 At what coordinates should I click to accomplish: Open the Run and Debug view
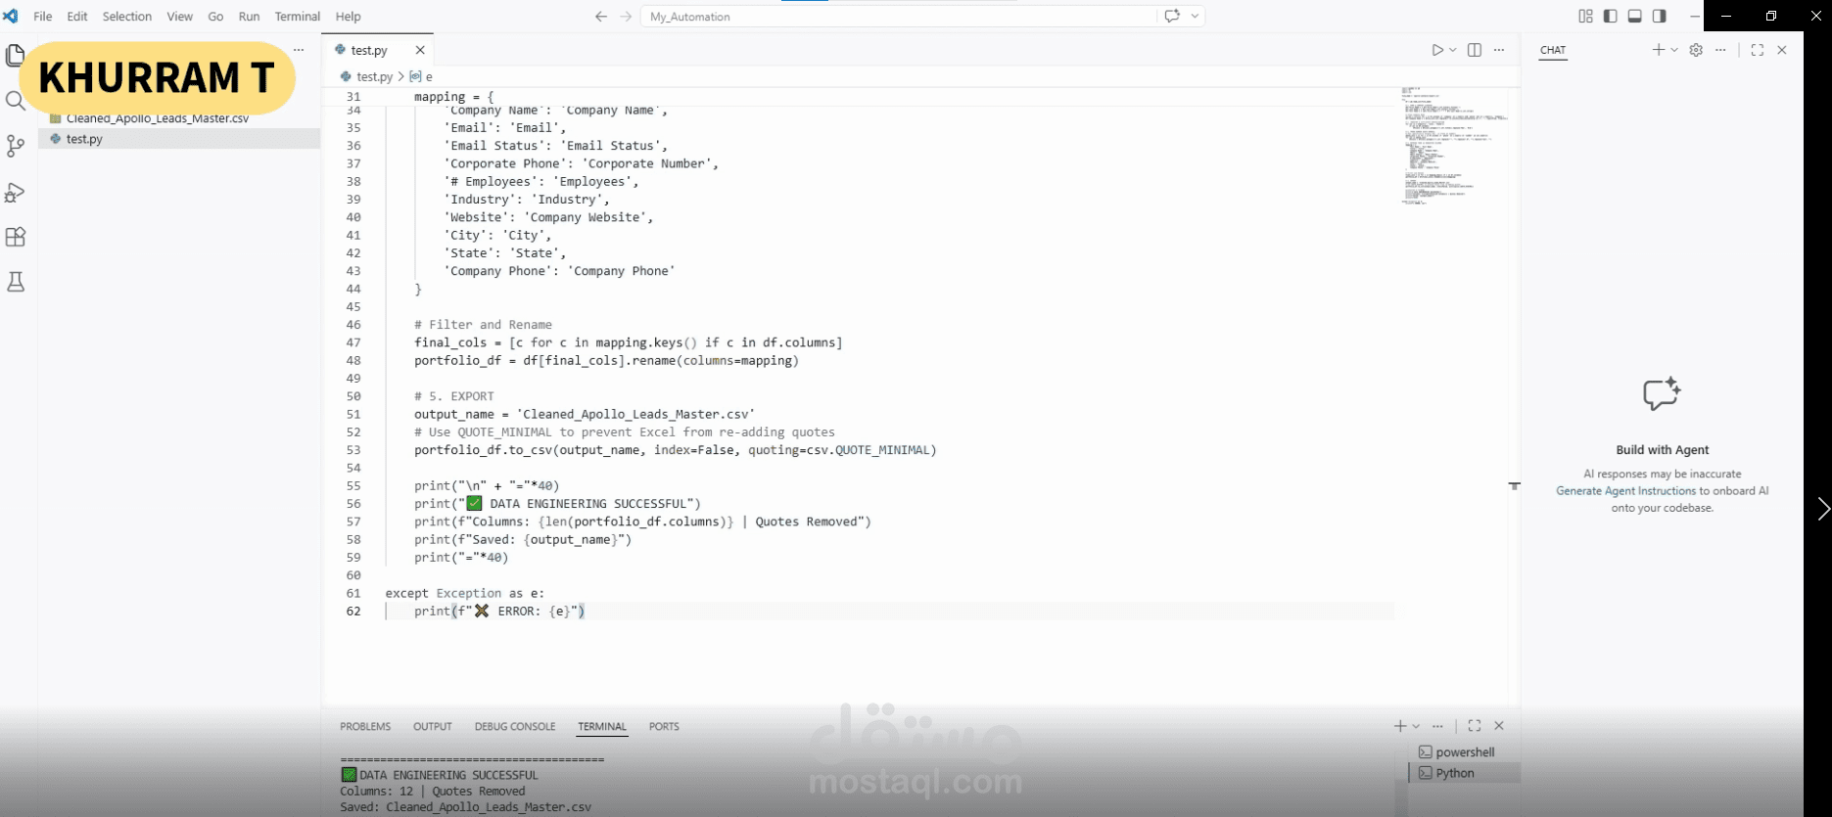coord(15,192)
